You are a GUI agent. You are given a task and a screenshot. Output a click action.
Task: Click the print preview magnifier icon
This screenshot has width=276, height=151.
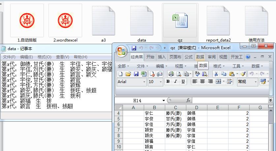(178, 74)
